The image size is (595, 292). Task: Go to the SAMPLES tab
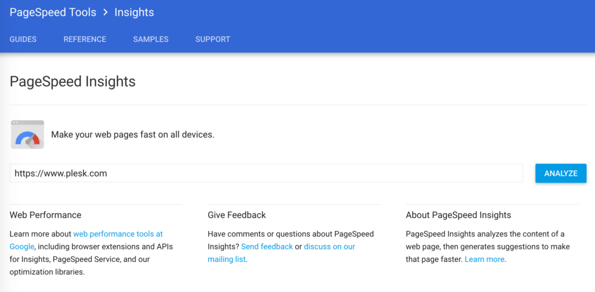tap(150, 39)
